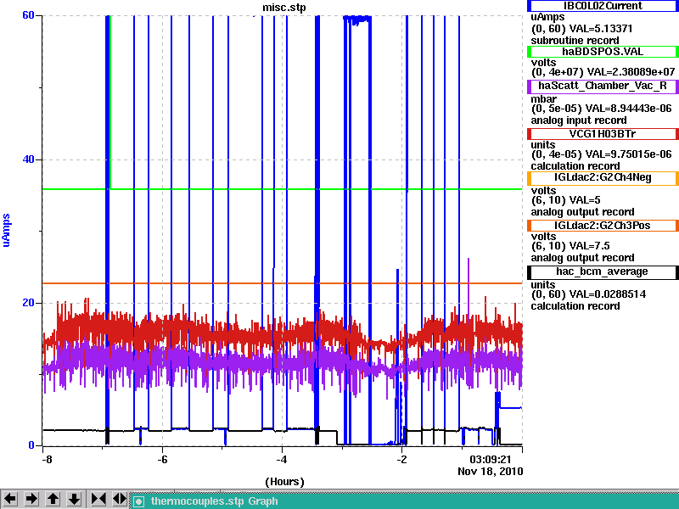Click the subroutine record label
This screenshot has width=679, height=509.
[575, 41]
